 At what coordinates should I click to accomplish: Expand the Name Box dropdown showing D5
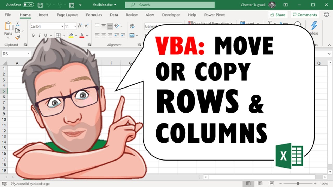click(x=28, y=54)
